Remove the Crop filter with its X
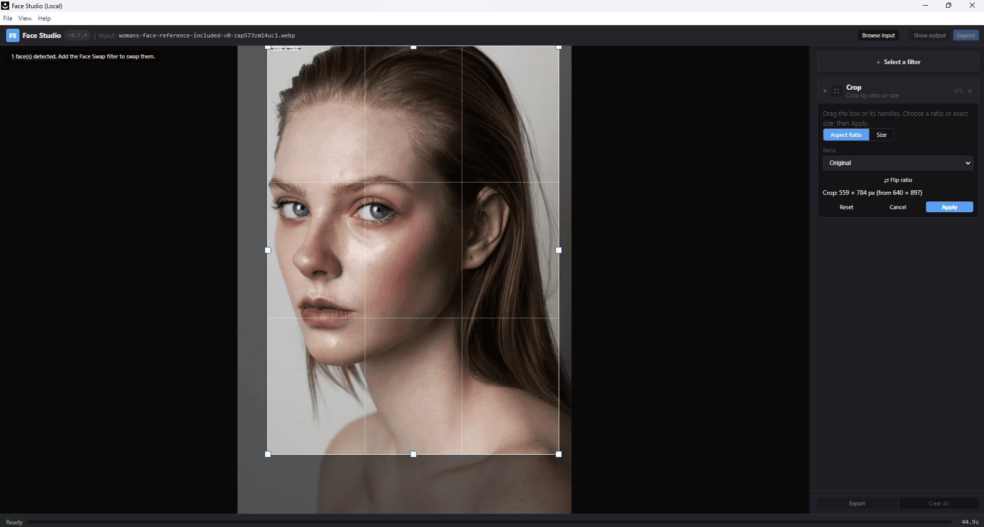 pos(970,91)
